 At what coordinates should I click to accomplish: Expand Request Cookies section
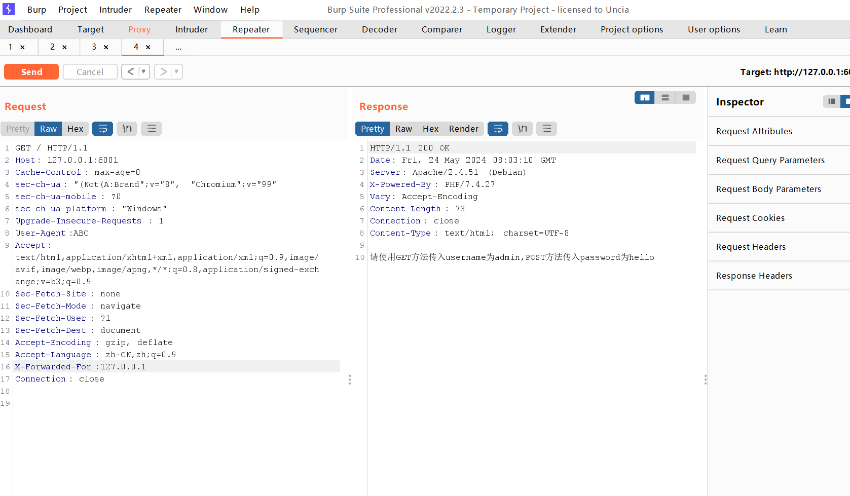pyautogui.click(x=779, y=218)
